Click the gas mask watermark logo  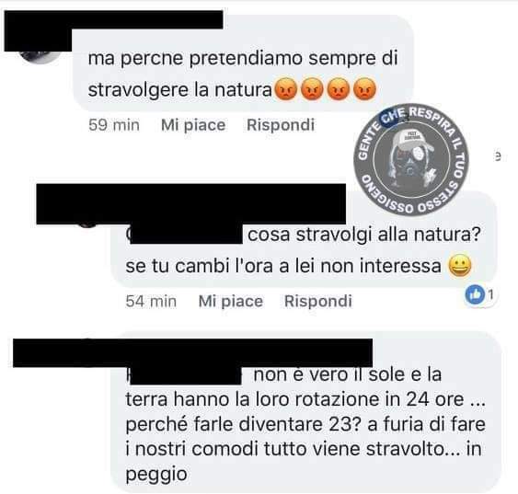coord(411,159)
